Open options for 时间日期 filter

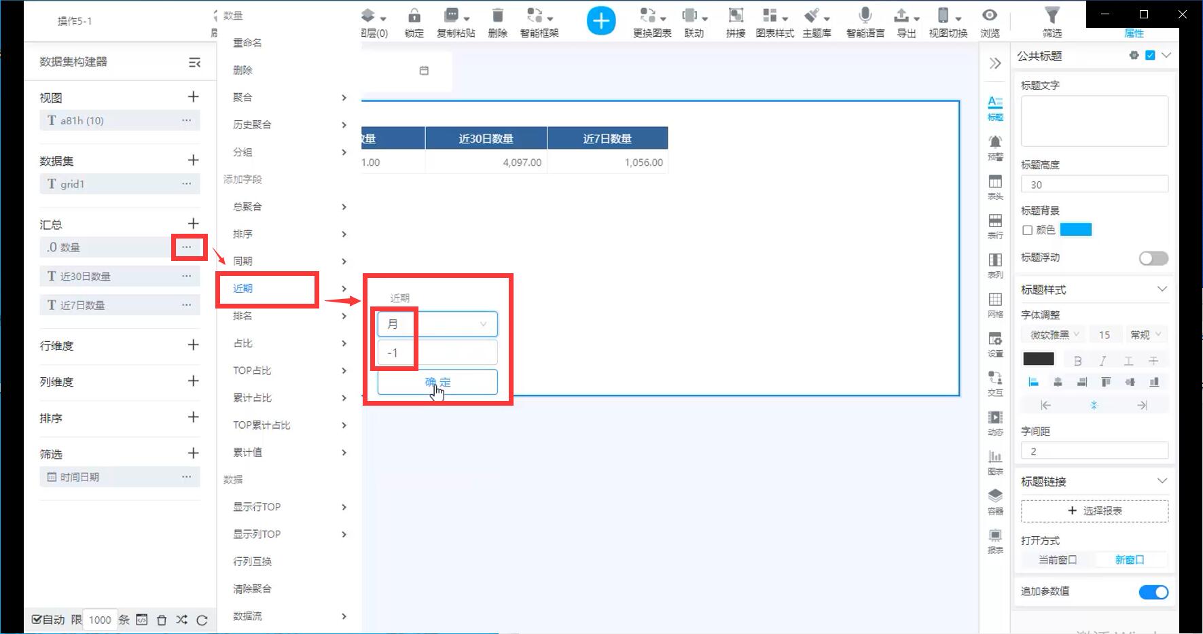pos(187,477)
